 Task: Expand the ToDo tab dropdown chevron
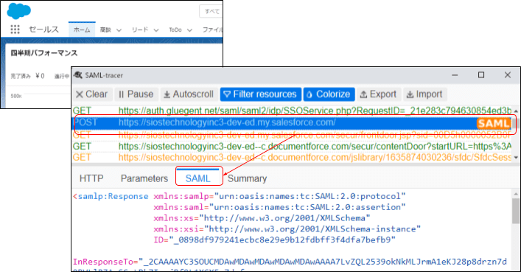click(189, 30)
